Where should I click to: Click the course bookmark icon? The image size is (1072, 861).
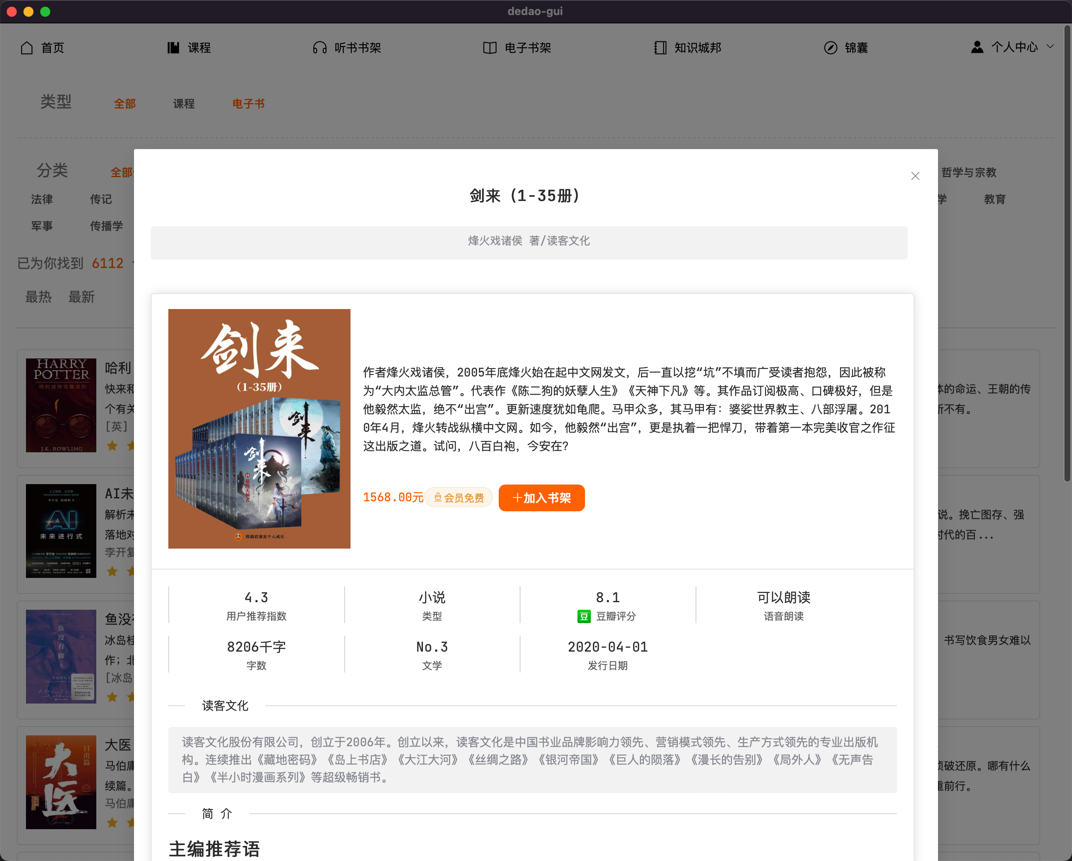point(173,48)
